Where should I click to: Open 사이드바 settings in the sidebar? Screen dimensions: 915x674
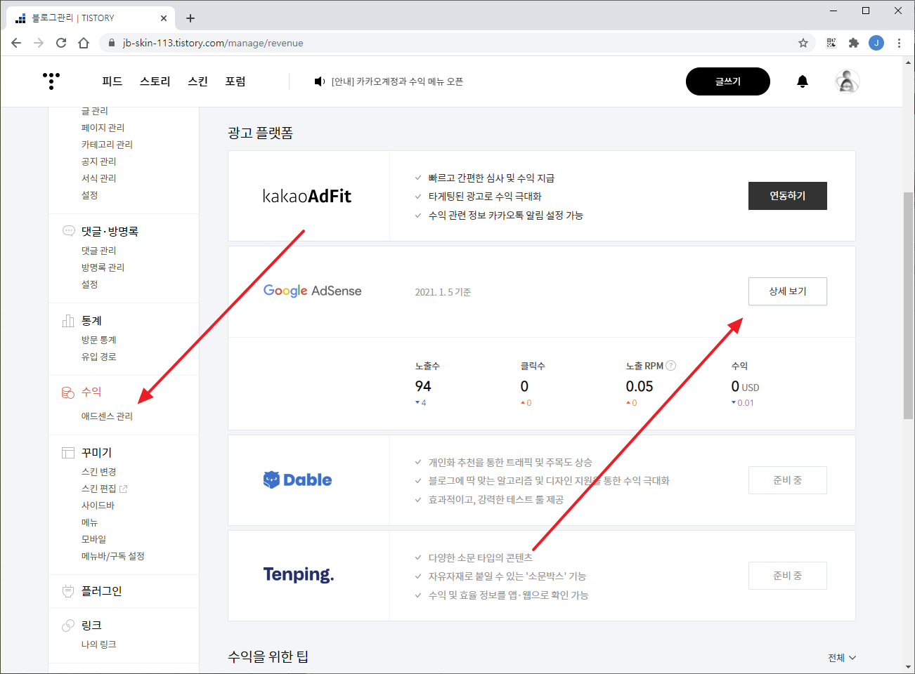[98, 505]
